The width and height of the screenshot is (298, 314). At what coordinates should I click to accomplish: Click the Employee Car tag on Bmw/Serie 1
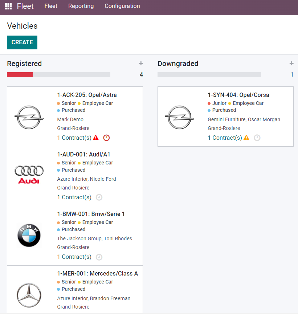(95, 222)
